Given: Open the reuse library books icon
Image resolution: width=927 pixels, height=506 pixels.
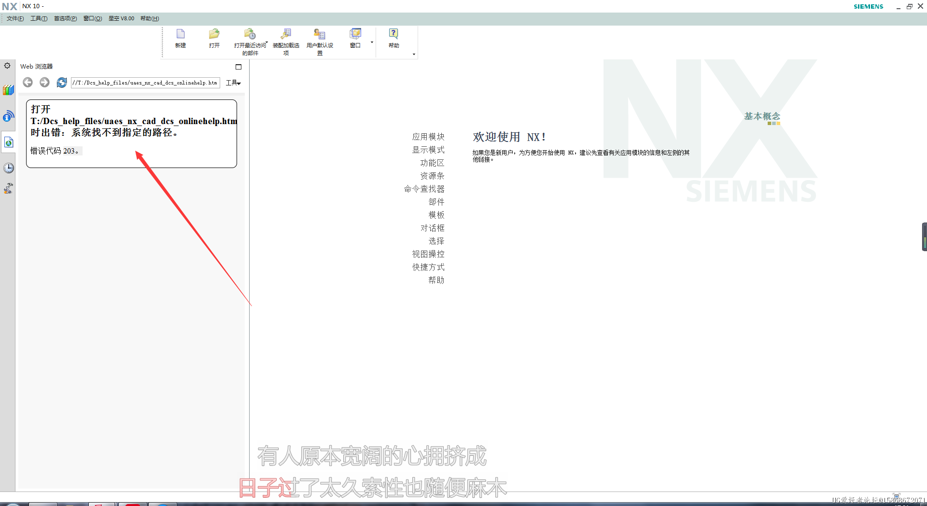Looking at the screenshot, I should coord(8,90).
